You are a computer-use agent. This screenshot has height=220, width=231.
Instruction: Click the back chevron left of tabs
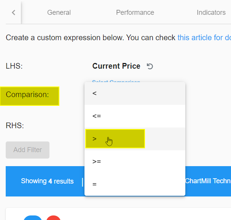(x=14, y=13)
